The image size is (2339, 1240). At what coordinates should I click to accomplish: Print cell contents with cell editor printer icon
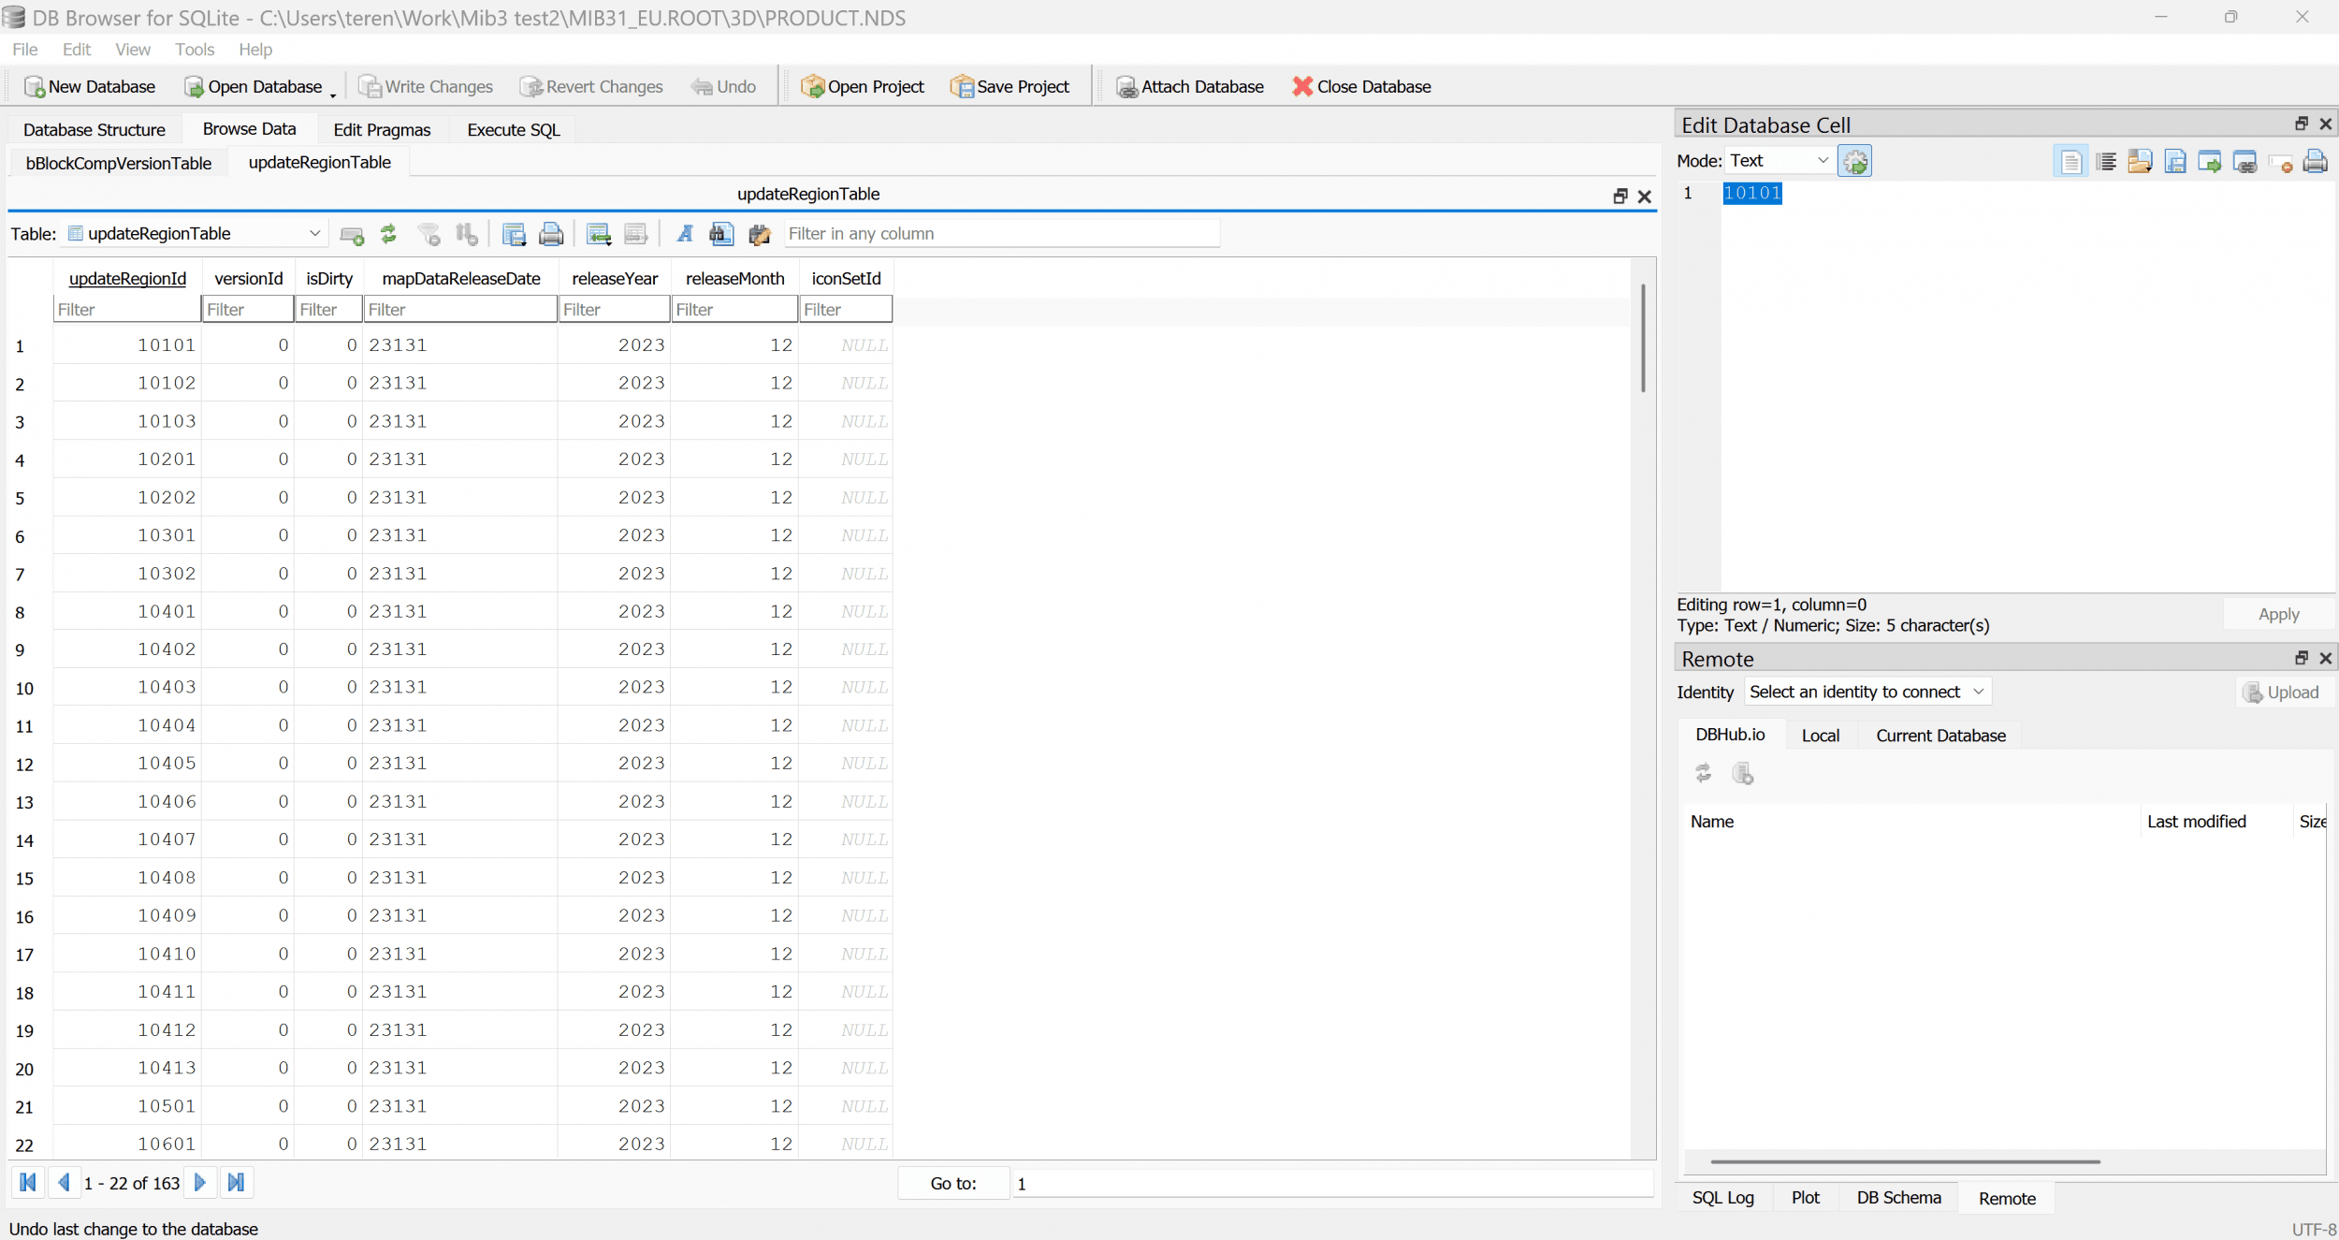2316,161
